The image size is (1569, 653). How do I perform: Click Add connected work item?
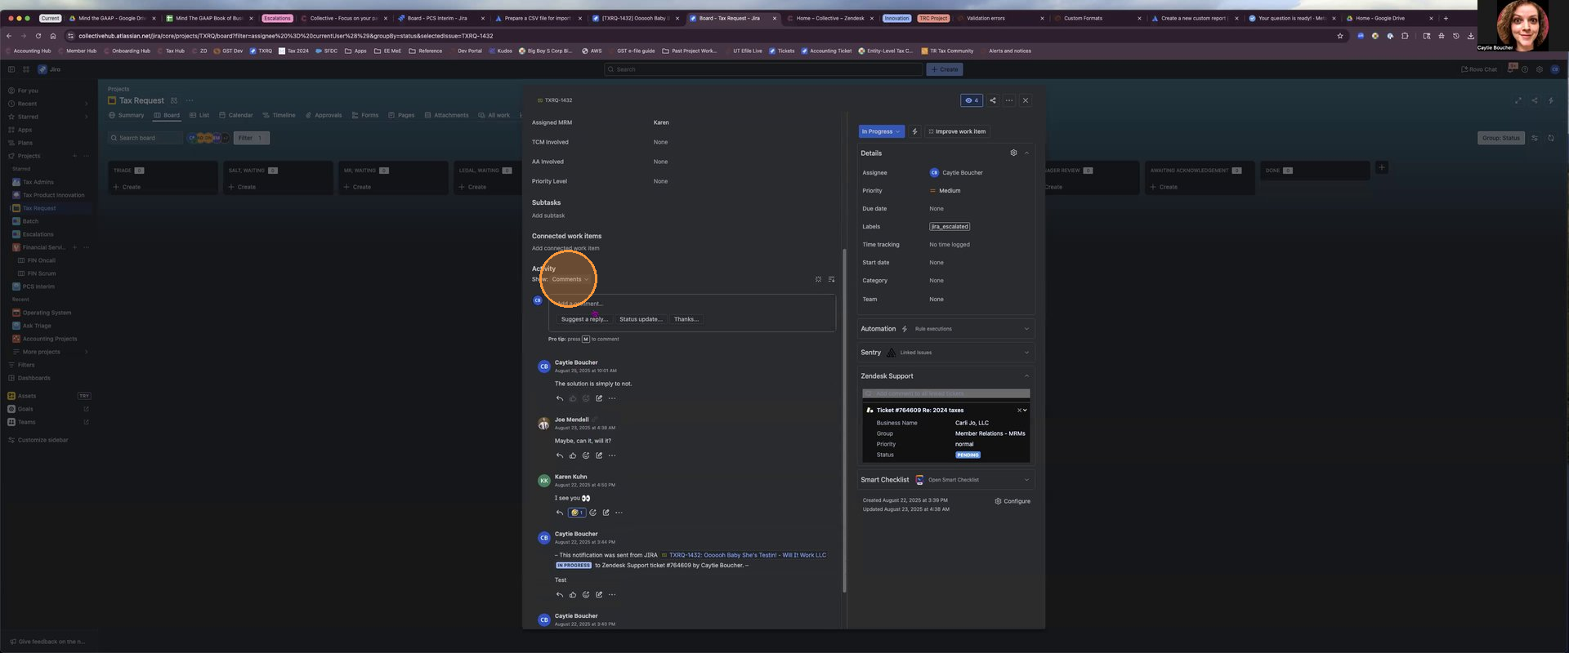[x=565, y=248]
